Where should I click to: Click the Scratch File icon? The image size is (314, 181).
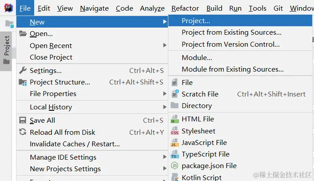[175, 94]
